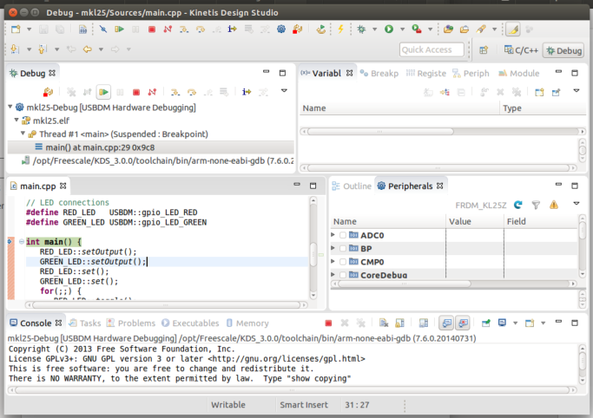The image size is (593, 418).
Task: Expand the CMP0 peripheral row
Action: point(333,261)
